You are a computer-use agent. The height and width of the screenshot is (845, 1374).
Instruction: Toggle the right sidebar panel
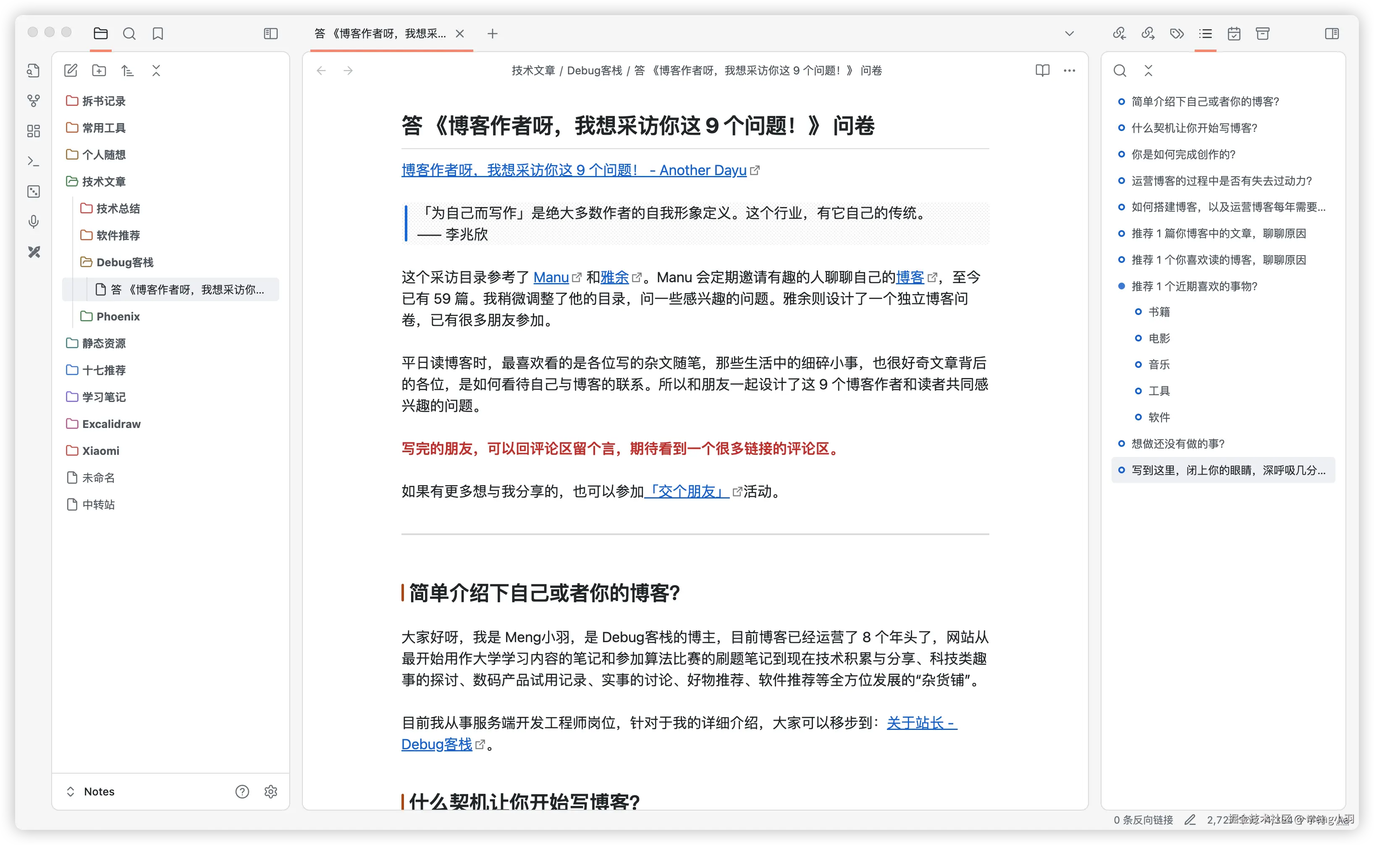click(1332, 34)
